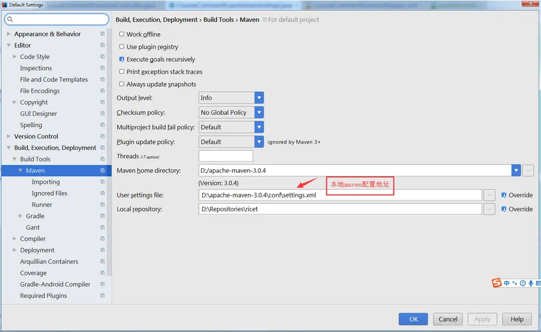Close the Default Settings dialog

531,3
